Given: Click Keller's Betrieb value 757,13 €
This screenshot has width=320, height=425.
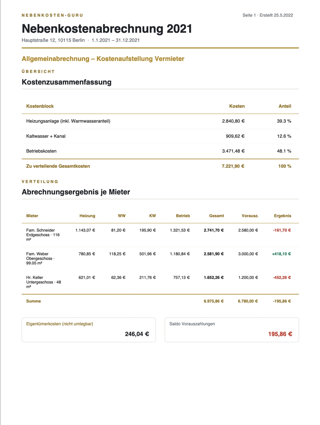Looking at the screenshot, I should tap(182, 278).
